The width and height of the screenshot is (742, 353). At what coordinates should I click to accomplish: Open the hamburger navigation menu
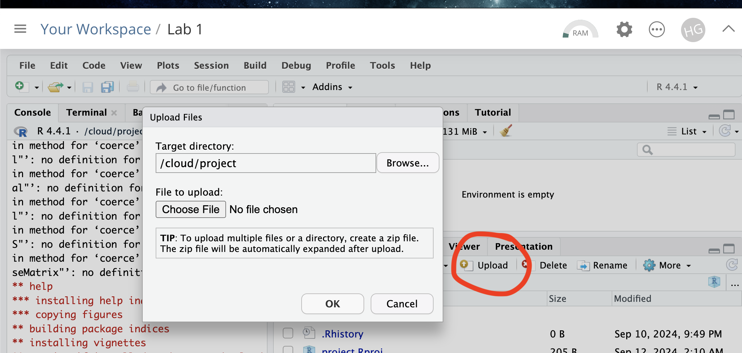[20, 29]
